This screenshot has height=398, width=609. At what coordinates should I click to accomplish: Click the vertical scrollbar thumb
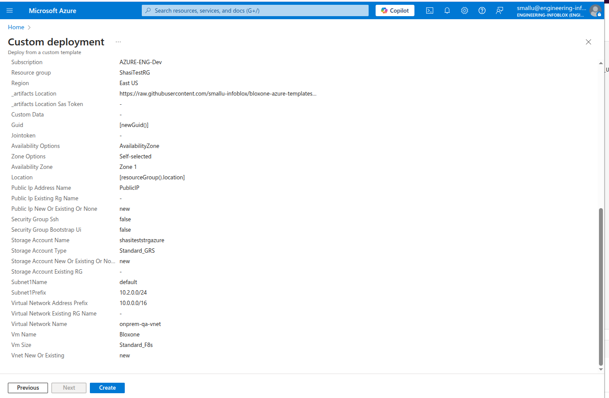pyautogui.click(x=601, y=287)
